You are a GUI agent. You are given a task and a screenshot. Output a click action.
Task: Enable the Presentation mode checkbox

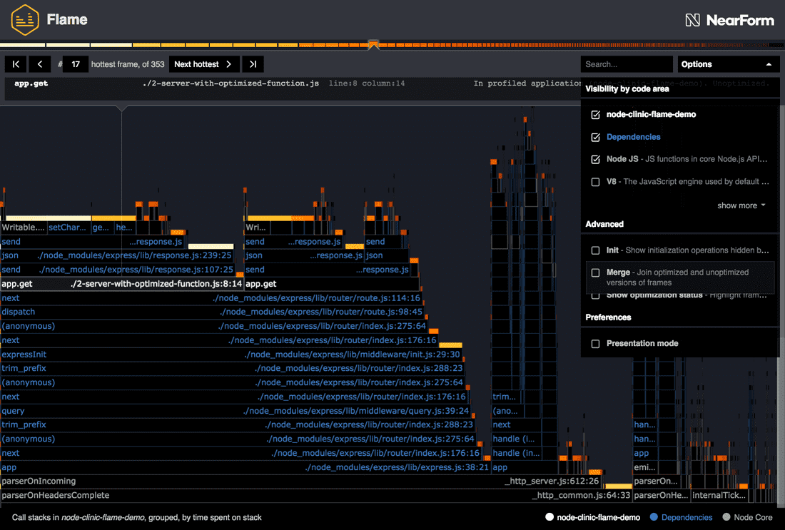tap(595, 344)
